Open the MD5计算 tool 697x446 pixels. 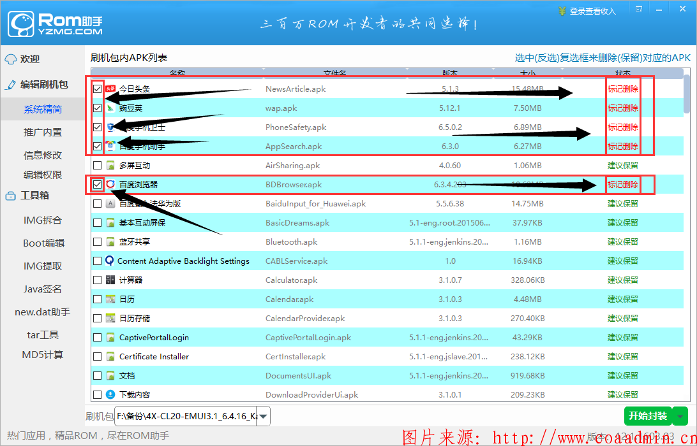pyautogui.click(x=43, y=355)
